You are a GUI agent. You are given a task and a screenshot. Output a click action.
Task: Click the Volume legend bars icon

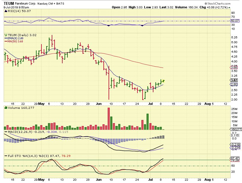pos(6,108)
